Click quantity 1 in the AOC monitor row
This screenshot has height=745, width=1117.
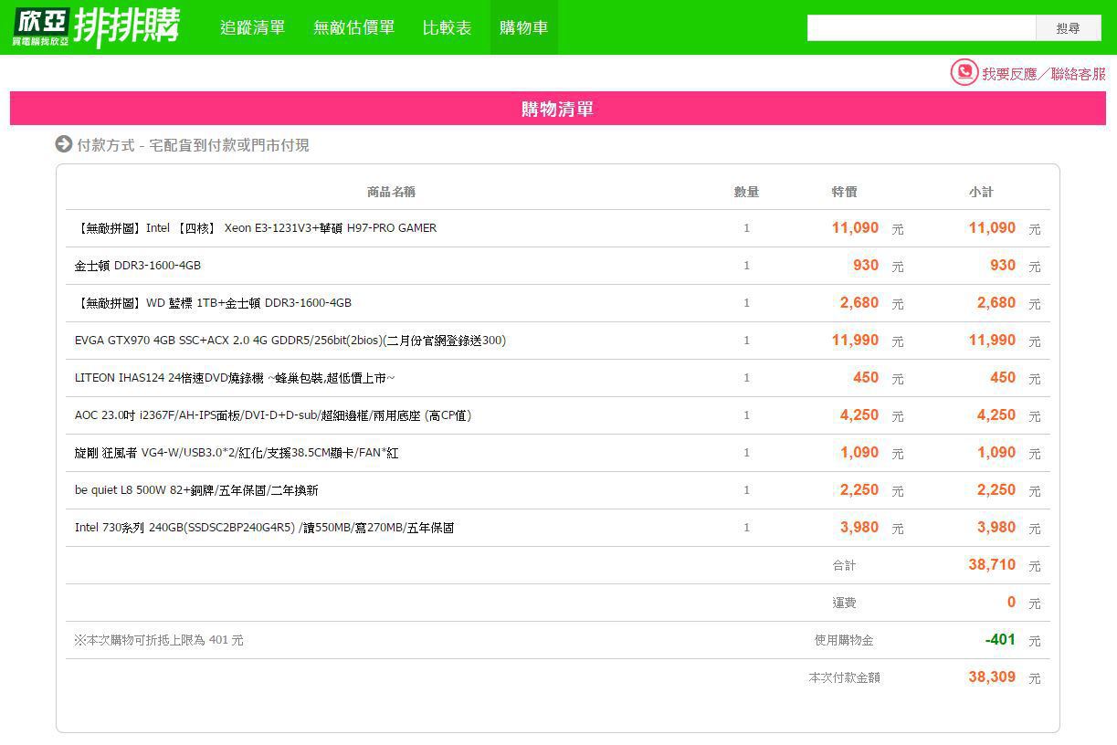pyautogui.click(x=746, y=415)
